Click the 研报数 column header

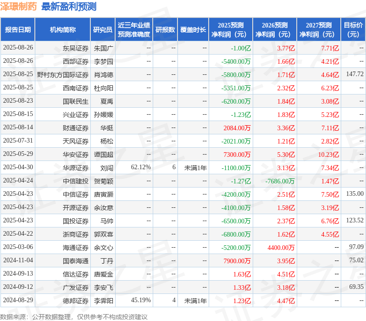[x=165, y=30]
